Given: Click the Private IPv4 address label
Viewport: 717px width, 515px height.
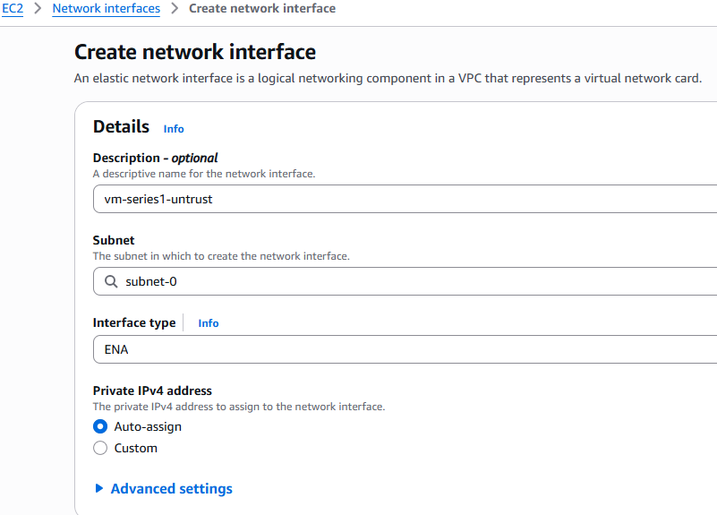Looking at the screenshot, I should point(152,391).
